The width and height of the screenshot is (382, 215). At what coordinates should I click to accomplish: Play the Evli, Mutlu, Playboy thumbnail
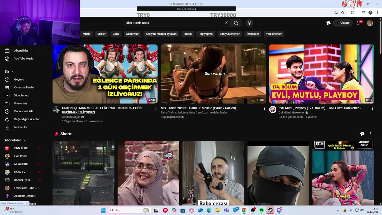[x=321, y=74]
